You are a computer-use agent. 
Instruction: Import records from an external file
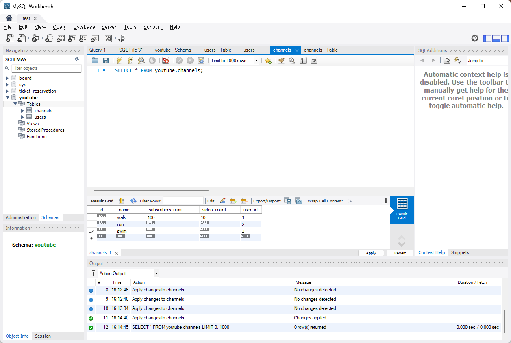pyautogui.click(x=299, y=201)
